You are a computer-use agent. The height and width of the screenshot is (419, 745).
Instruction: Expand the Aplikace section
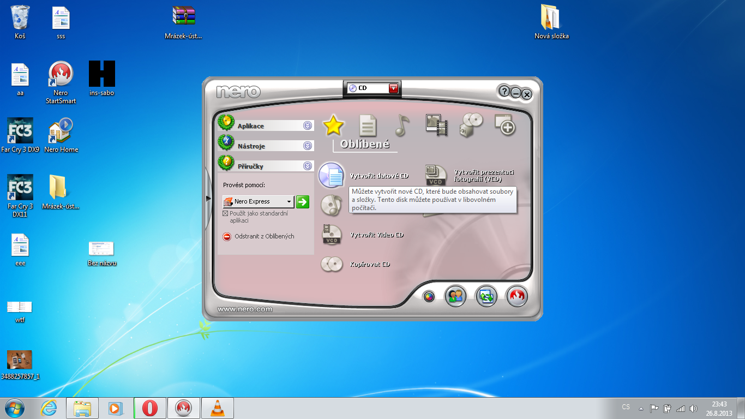pos(266,125)
